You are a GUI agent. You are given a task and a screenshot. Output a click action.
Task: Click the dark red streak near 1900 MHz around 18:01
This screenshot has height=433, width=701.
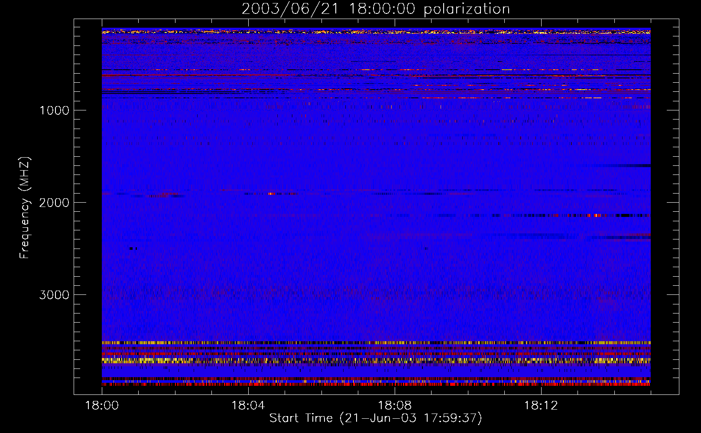pos(165,195)
